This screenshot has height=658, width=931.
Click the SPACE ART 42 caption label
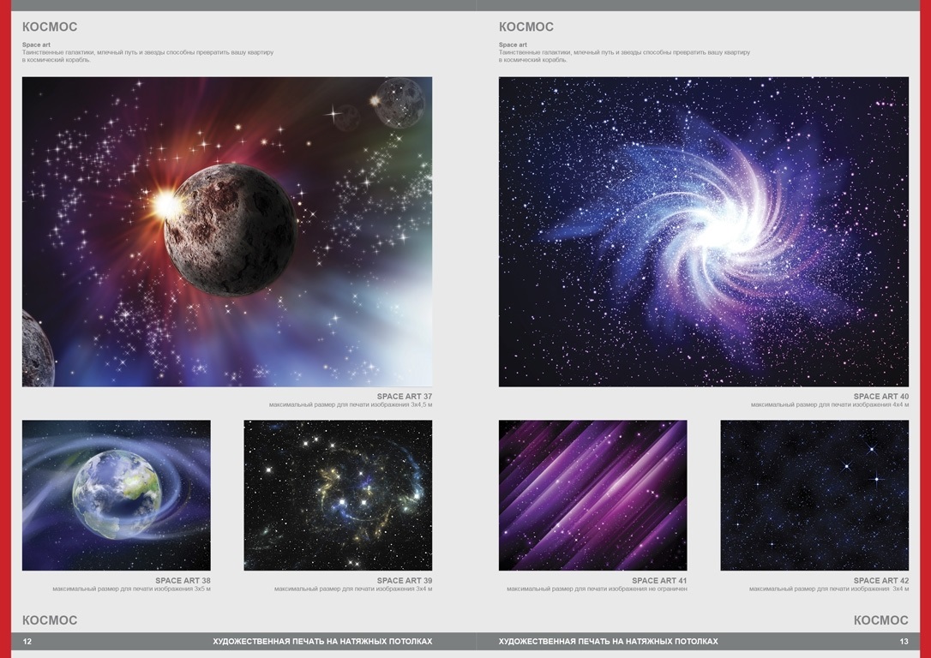(880, 581)
